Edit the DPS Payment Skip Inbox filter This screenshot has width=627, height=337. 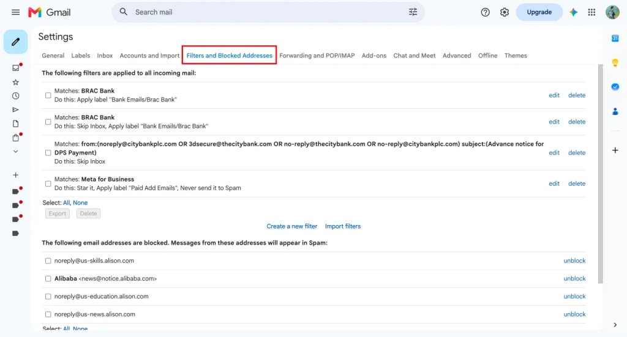(554, 152)
